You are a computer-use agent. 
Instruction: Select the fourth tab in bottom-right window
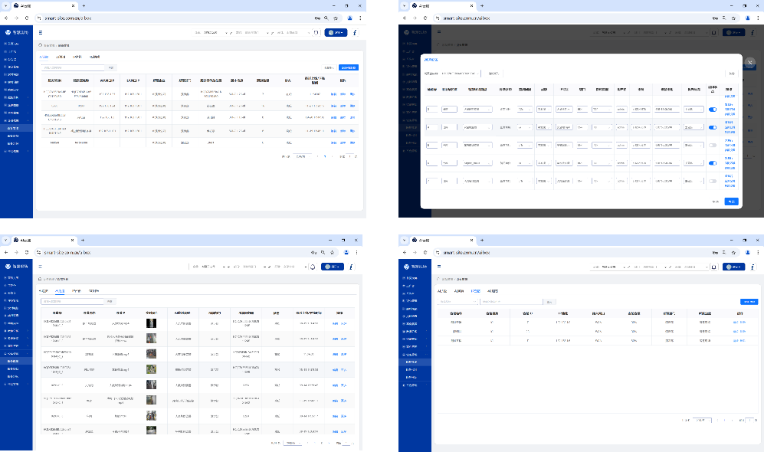click(x=491, y=291)
